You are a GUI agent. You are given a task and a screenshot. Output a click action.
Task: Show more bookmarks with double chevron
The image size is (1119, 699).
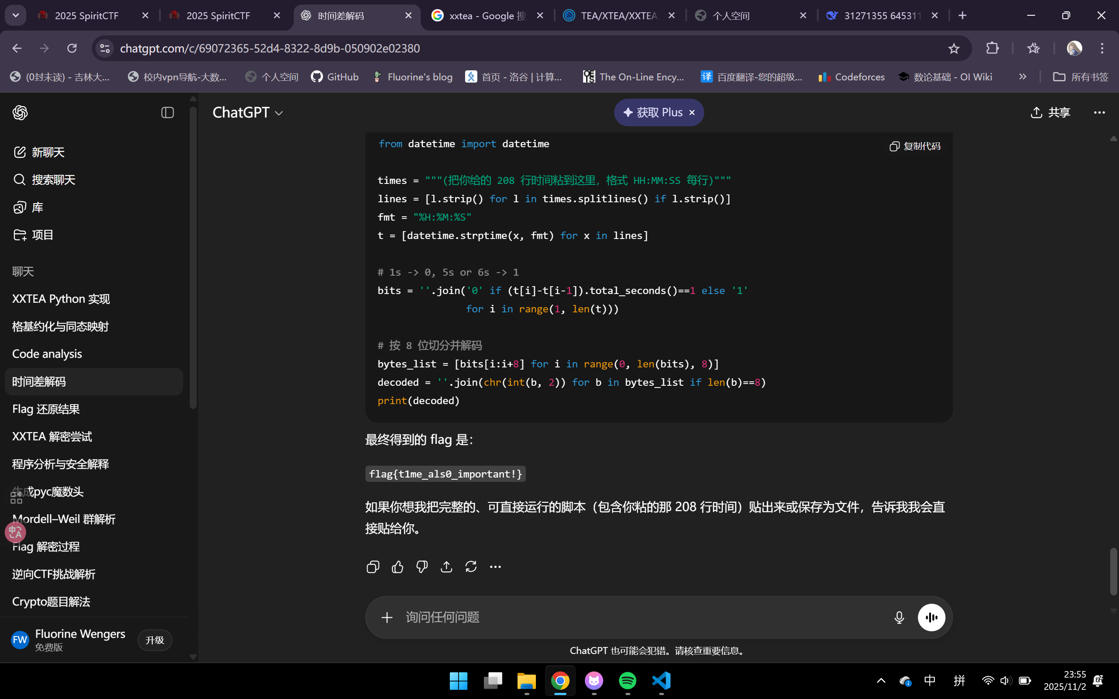pyautogui.click(x=1022, y=77)
